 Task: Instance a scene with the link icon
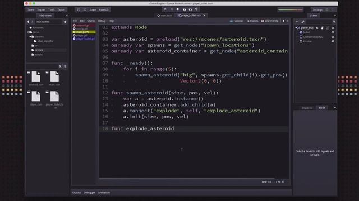[303, 22]
